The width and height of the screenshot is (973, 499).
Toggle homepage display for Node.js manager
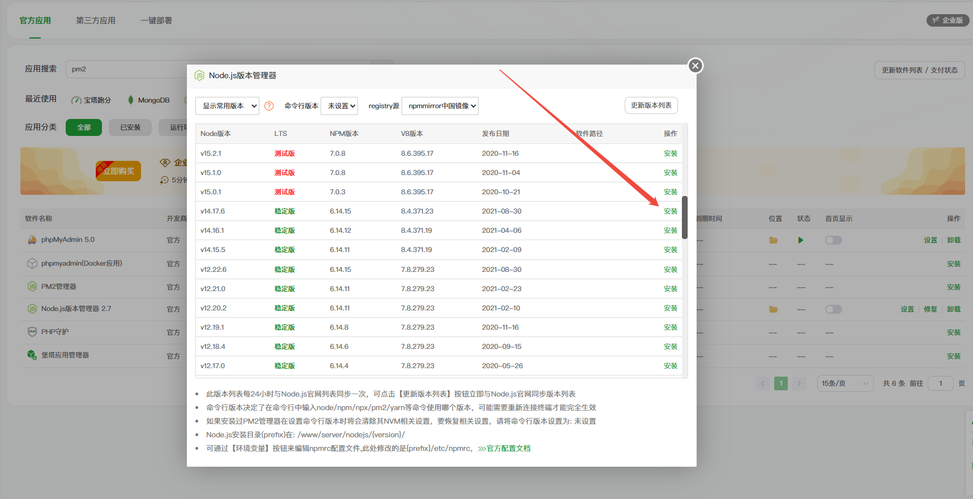click(833, 309)
